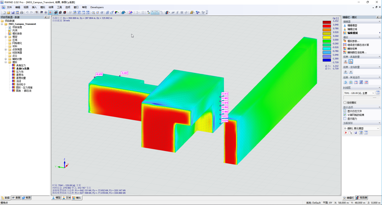This screenshot has height=205, width=382.
Task: Click the Print toolbar icon
Action: click(x=22, y=12)
